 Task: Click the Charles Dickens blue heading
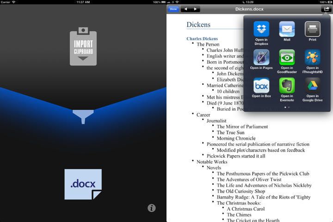(x=202, y=38)
